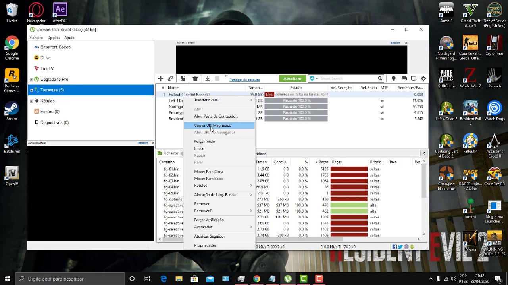Remove torrent using the trash icon
This screenshot has width=508, height=285.
click(x=195, y=79)
